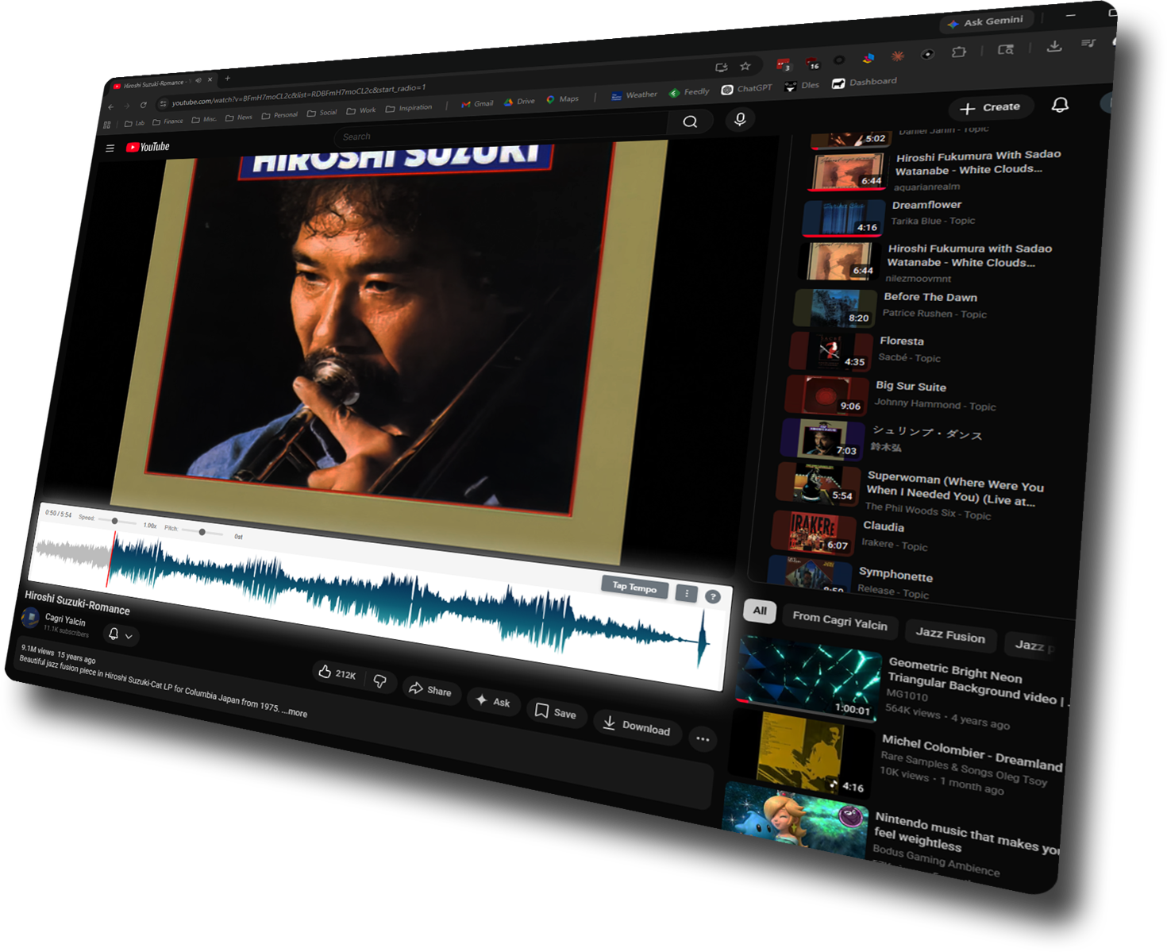
Task: Click the YouTube notifications bell in header
Action: pyautogui.click(x=1059, y=106)
